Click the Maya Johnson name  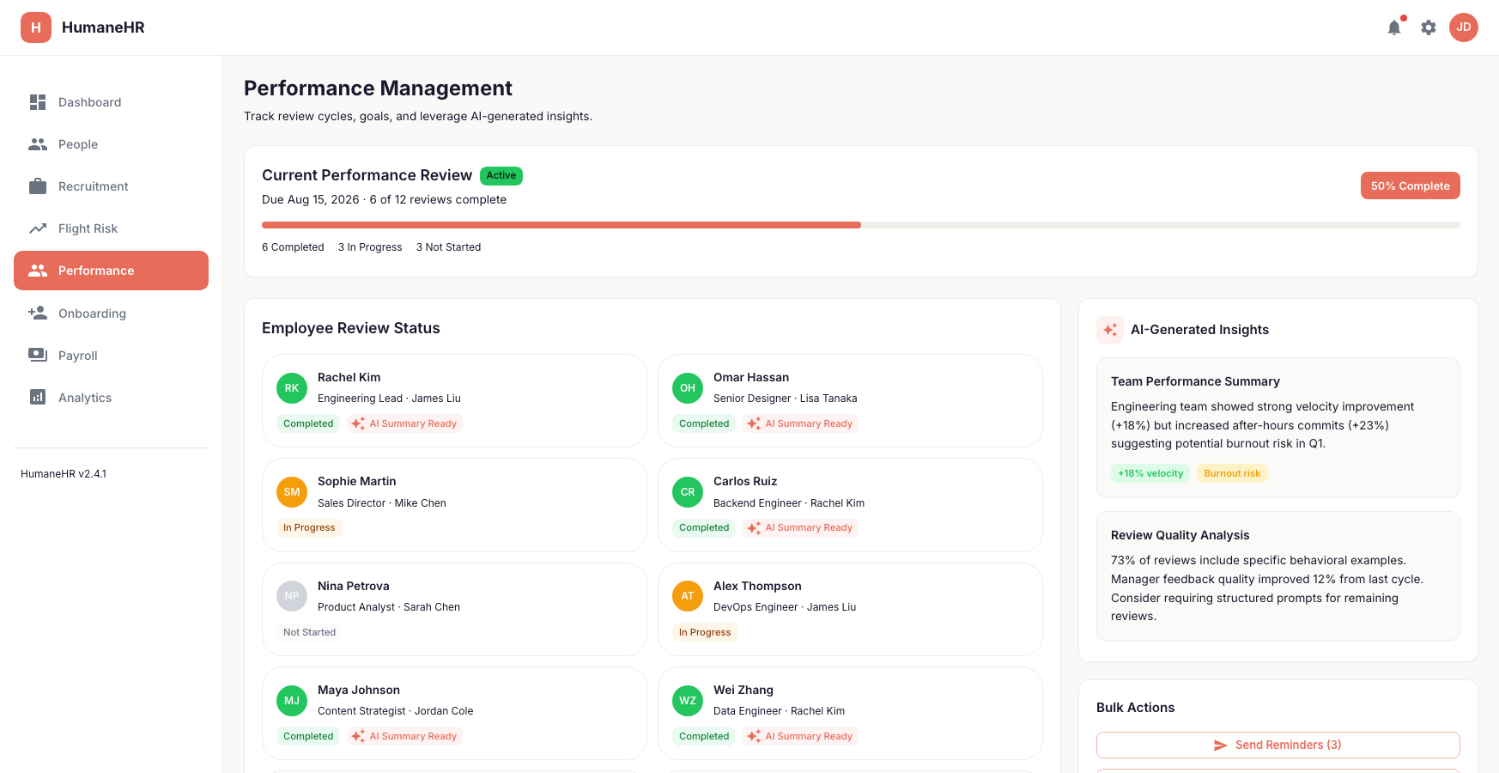[x=359, y=690]
